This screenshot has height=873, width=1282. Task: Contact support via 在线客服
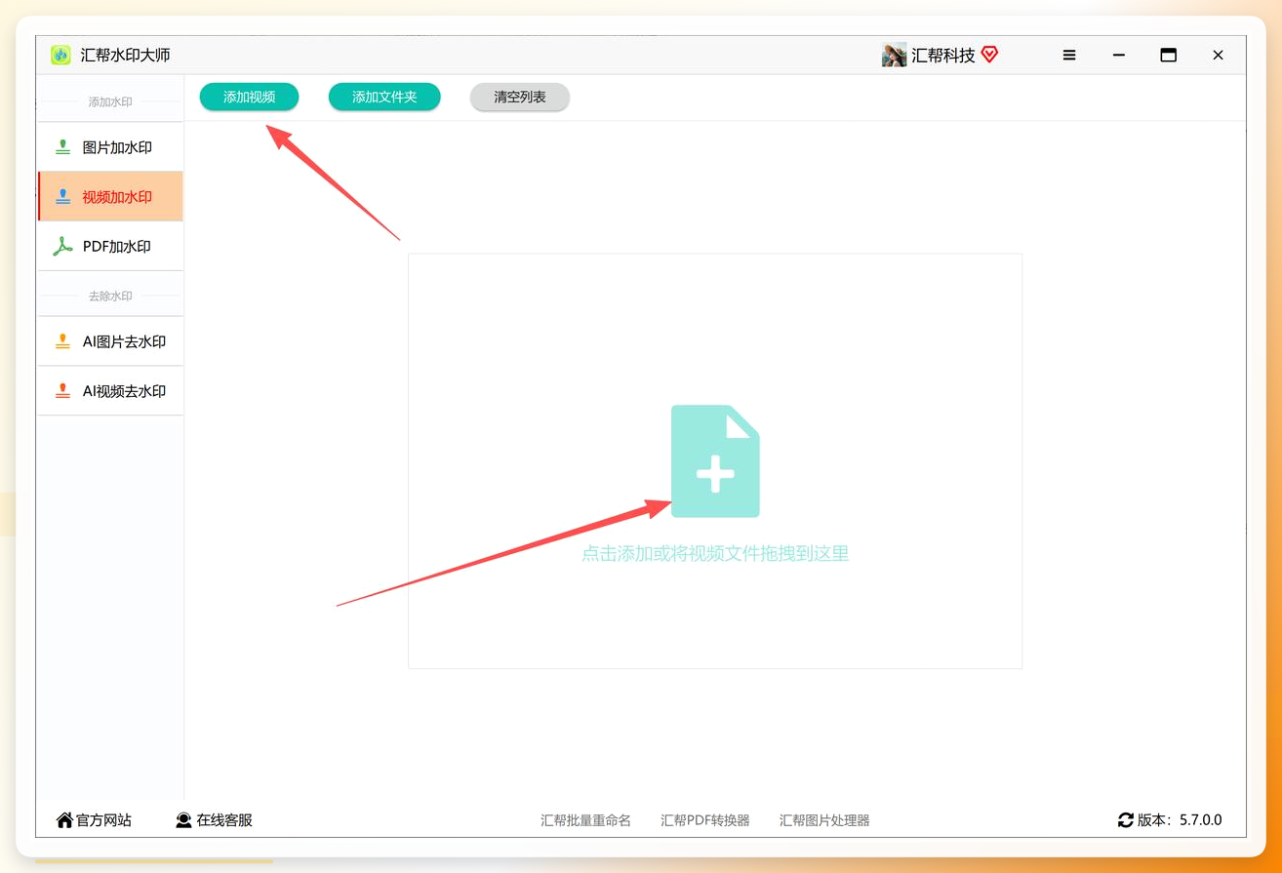coord(224,820)
